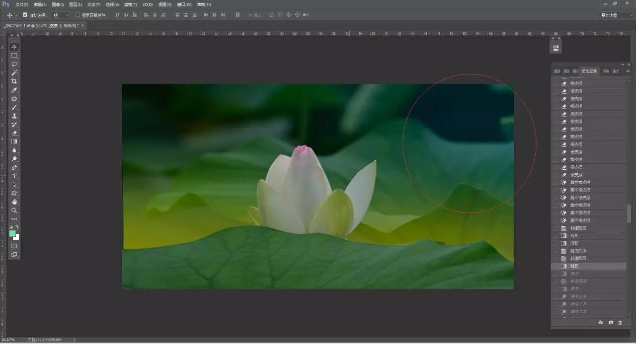The width and height of the screenshot is (636, 344).
Task: Switch to the 历史记录 panel tab
Action: pyautogui.click(x=590, y=71)
